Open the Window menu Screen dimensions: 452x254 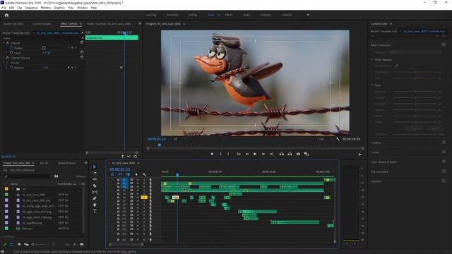point(83,8)
